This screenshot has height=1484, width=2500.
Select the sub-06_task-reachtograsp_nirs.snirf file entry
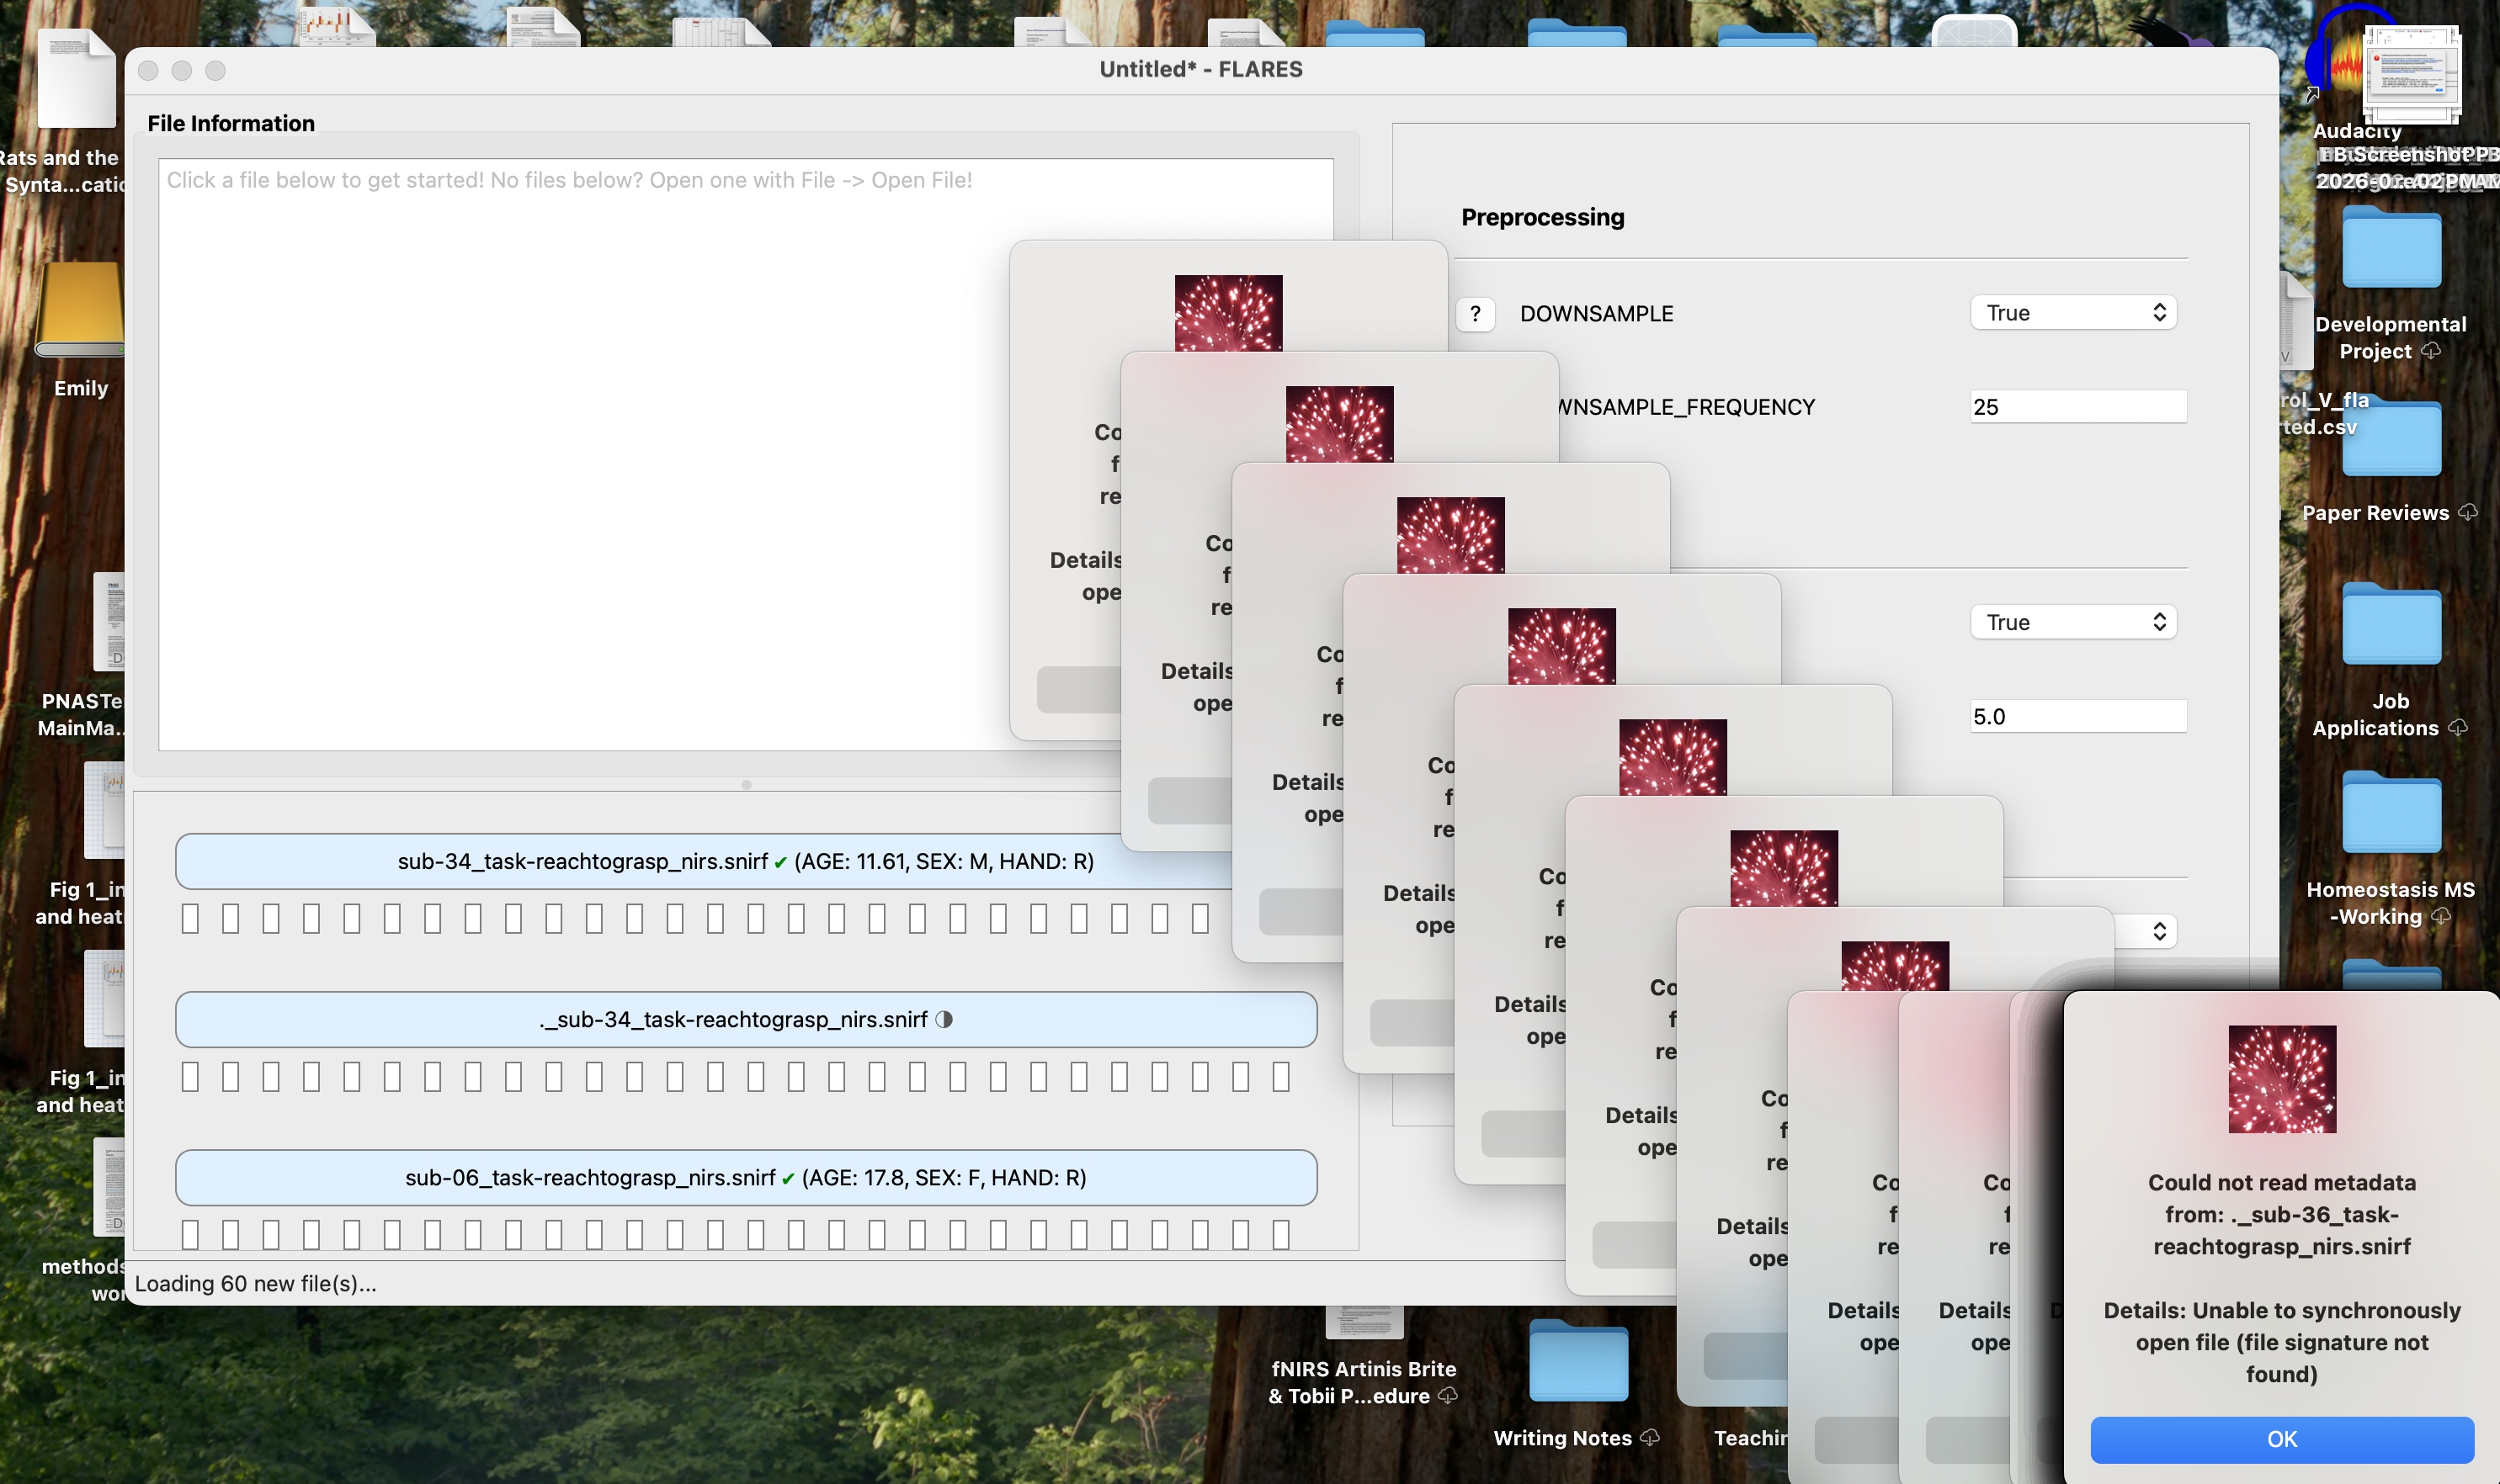(747, 1178)
